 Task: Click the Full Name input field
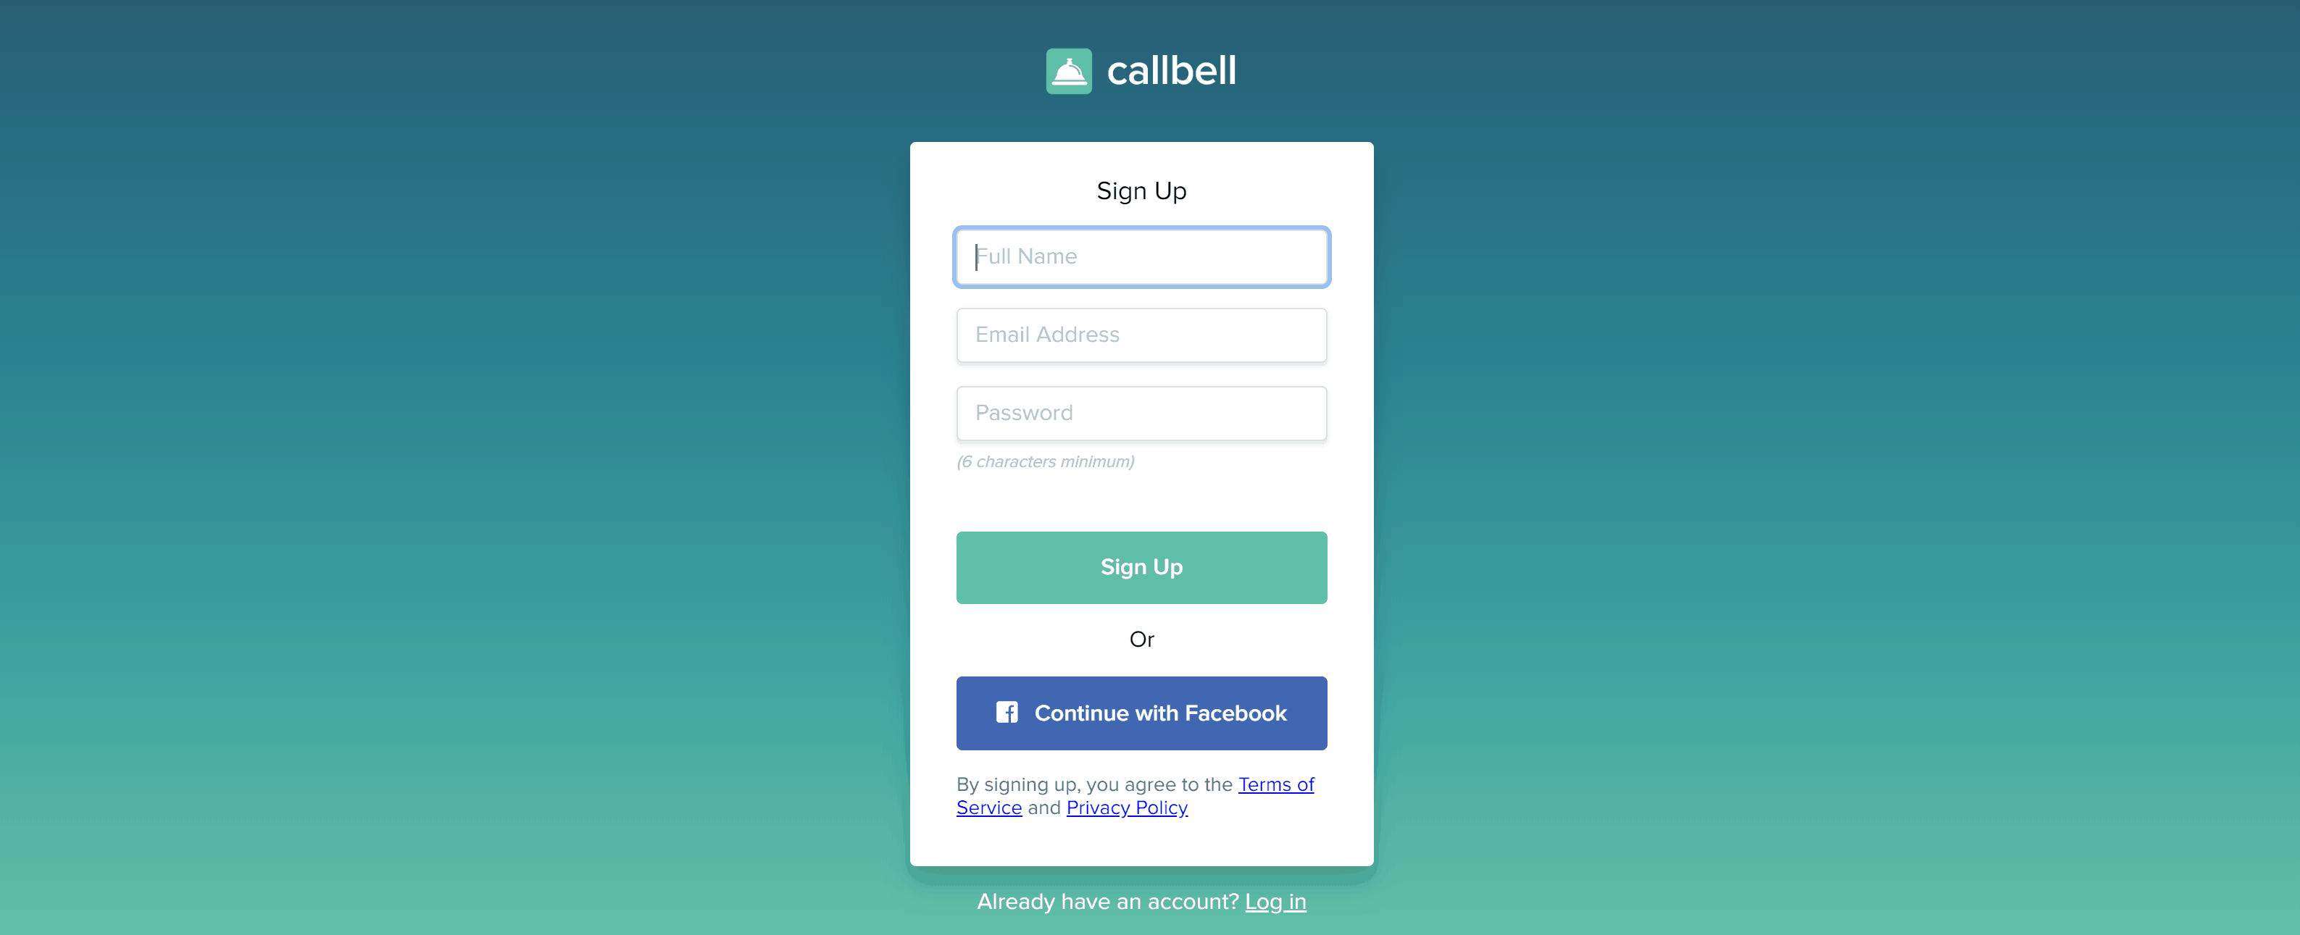(1141, 256)
